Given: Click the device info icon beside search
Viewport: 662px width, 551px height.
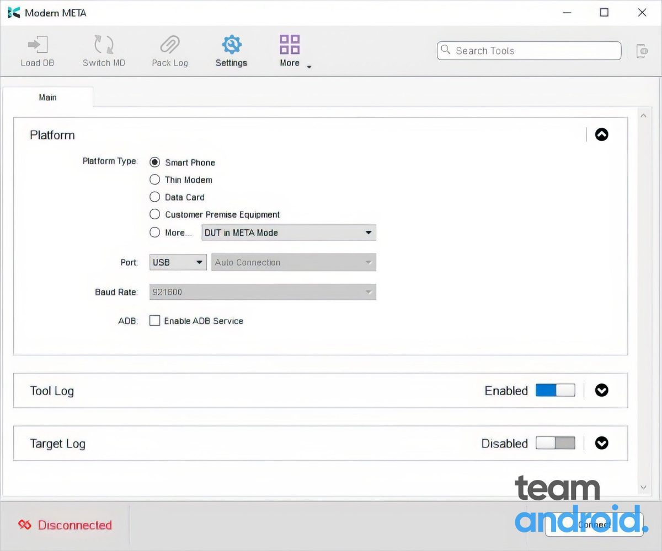Looking at the screenshot, I should 642,50.
